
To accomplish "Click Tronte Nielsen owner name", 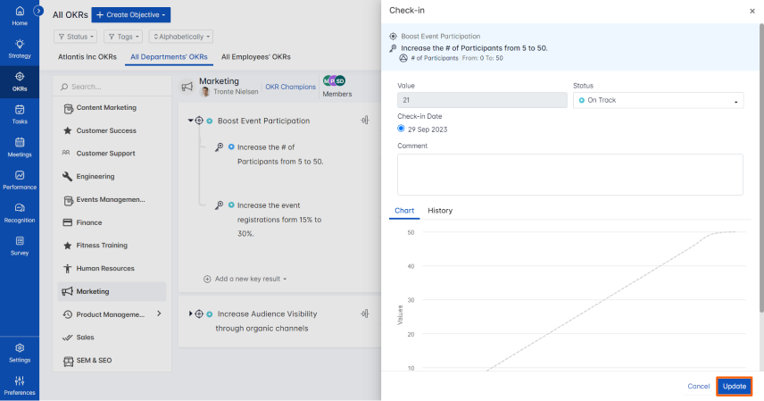I will click(x=236, y=91).
